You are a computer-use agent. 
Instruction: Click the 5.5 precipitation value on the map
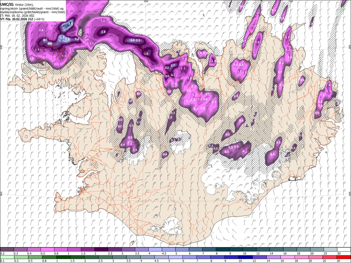point(67,39)
